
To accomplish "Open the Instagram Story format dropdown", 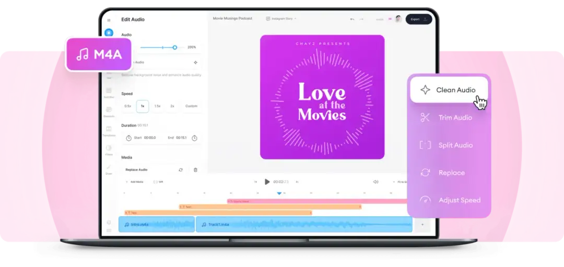I will [x=281, y=18].
